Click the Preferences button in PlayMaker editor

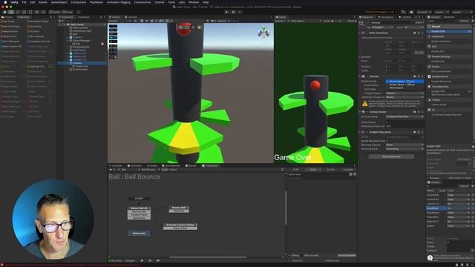point(332,260)
